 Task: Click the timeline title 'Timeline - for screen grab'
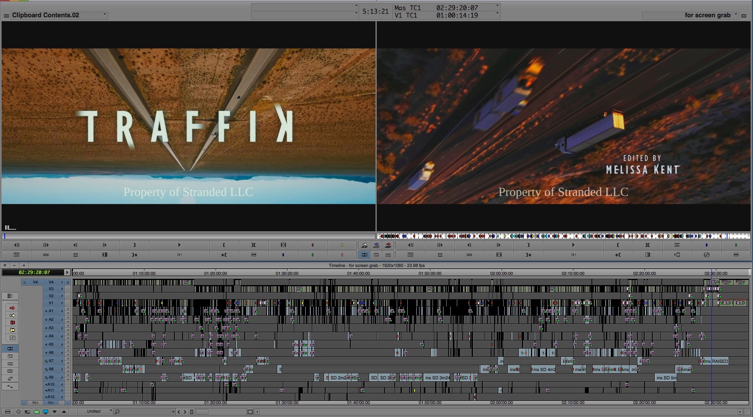377,265
